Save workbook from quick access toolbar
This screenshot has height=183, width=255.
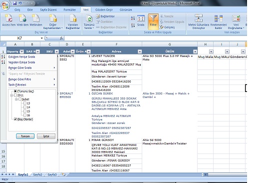coord(14,3)
